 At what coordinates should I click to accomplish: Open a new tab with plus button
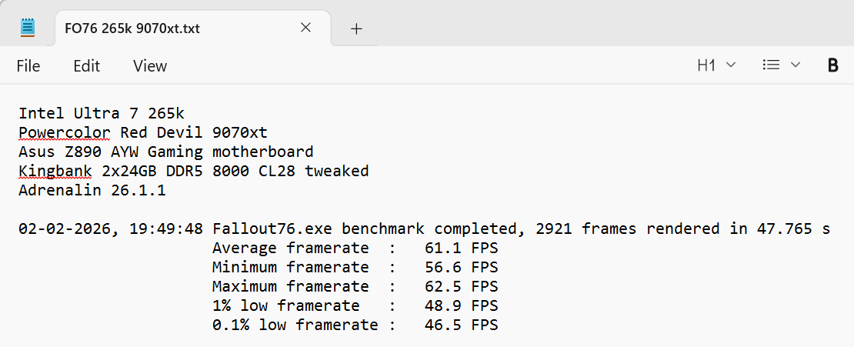pyautogui.click(x=356, y=28)
